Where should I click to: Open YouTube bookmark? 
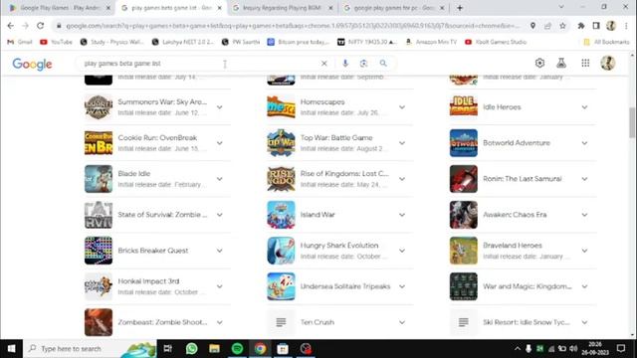(56, 42)
